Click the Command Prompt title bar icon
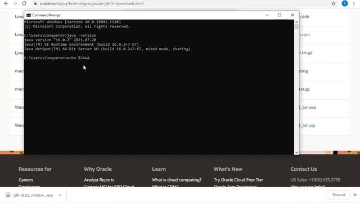Viewport: 360px width, 203px height. [x=29, y=15]
